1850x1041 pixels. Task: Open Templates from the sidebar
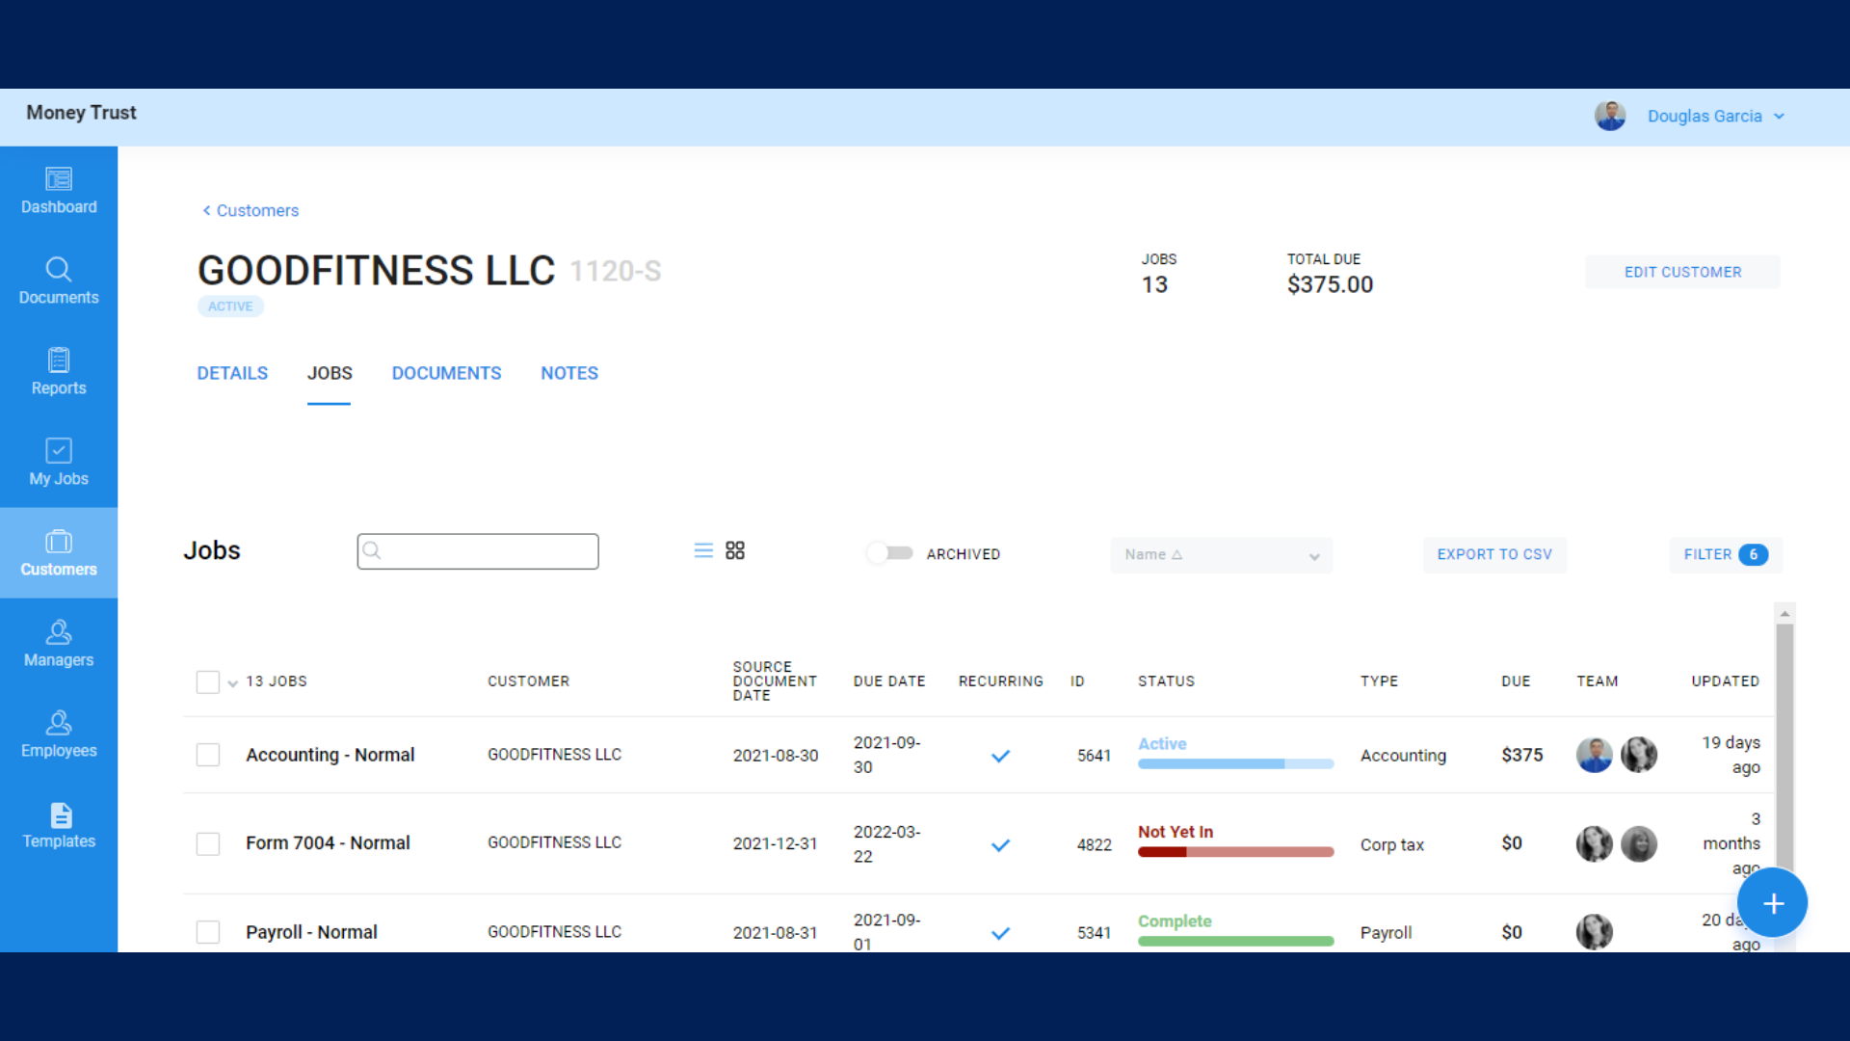tap(59, 826)
